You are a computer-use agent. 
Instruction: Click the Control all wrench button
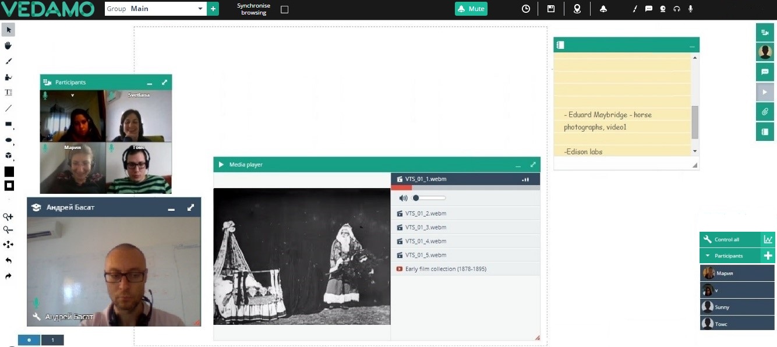(730, 239)
